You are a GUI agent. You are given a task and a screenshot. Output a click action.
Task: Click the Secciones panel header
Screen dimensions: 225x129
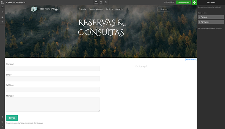pos(211,3)
